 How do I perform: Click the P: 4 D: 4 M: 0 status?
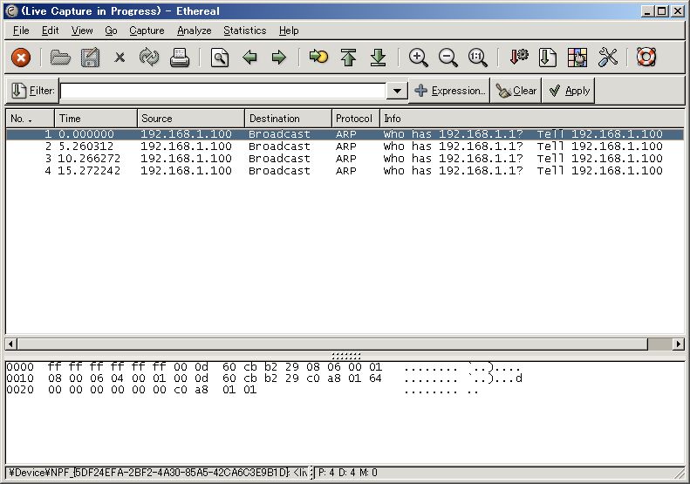(x=348, y=473)
